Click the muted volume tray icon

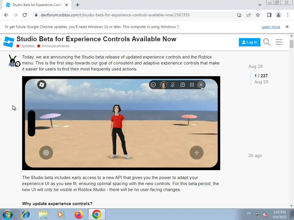coord(265,215)
